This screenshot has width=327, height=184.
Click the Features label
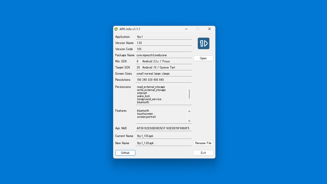[121, 111]
